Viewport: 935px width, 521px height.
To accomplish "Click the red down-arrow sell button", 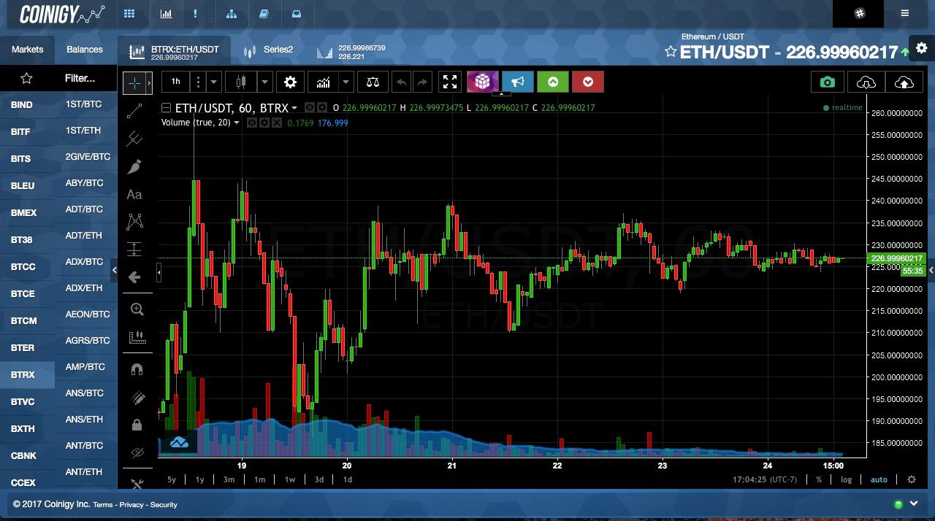I will click(x=588, y=82).
